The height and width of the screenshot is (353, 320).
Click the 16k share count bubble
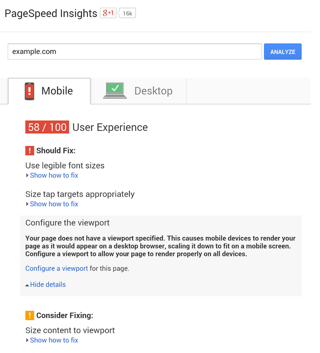coord(128,13)
